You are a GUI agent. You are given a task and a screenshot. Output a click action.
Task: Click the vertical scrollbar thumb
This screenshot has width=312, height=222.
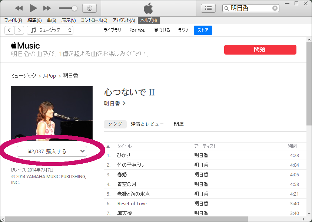tap(309, 84)
